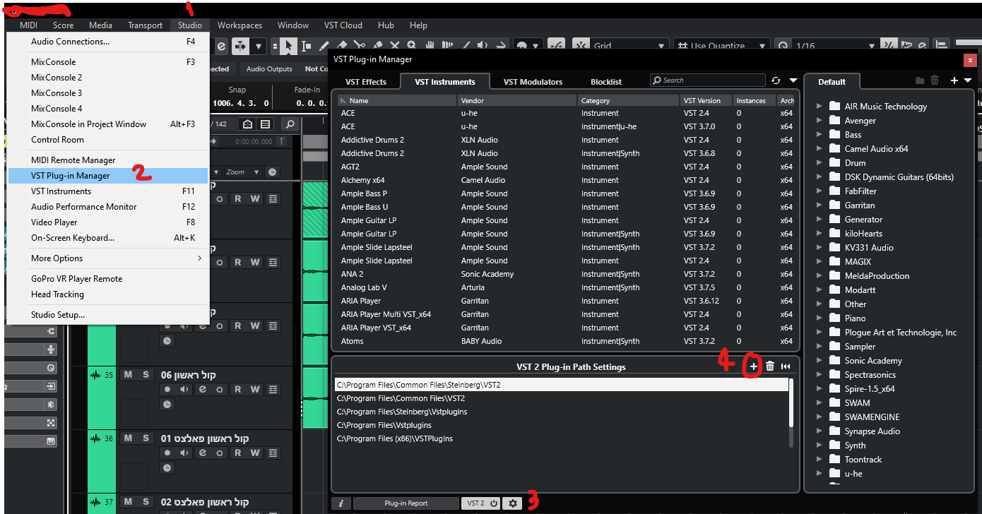Toggle Read automation on track 36
The width and height of the screenshot is (982, 514).
[237, 453]
